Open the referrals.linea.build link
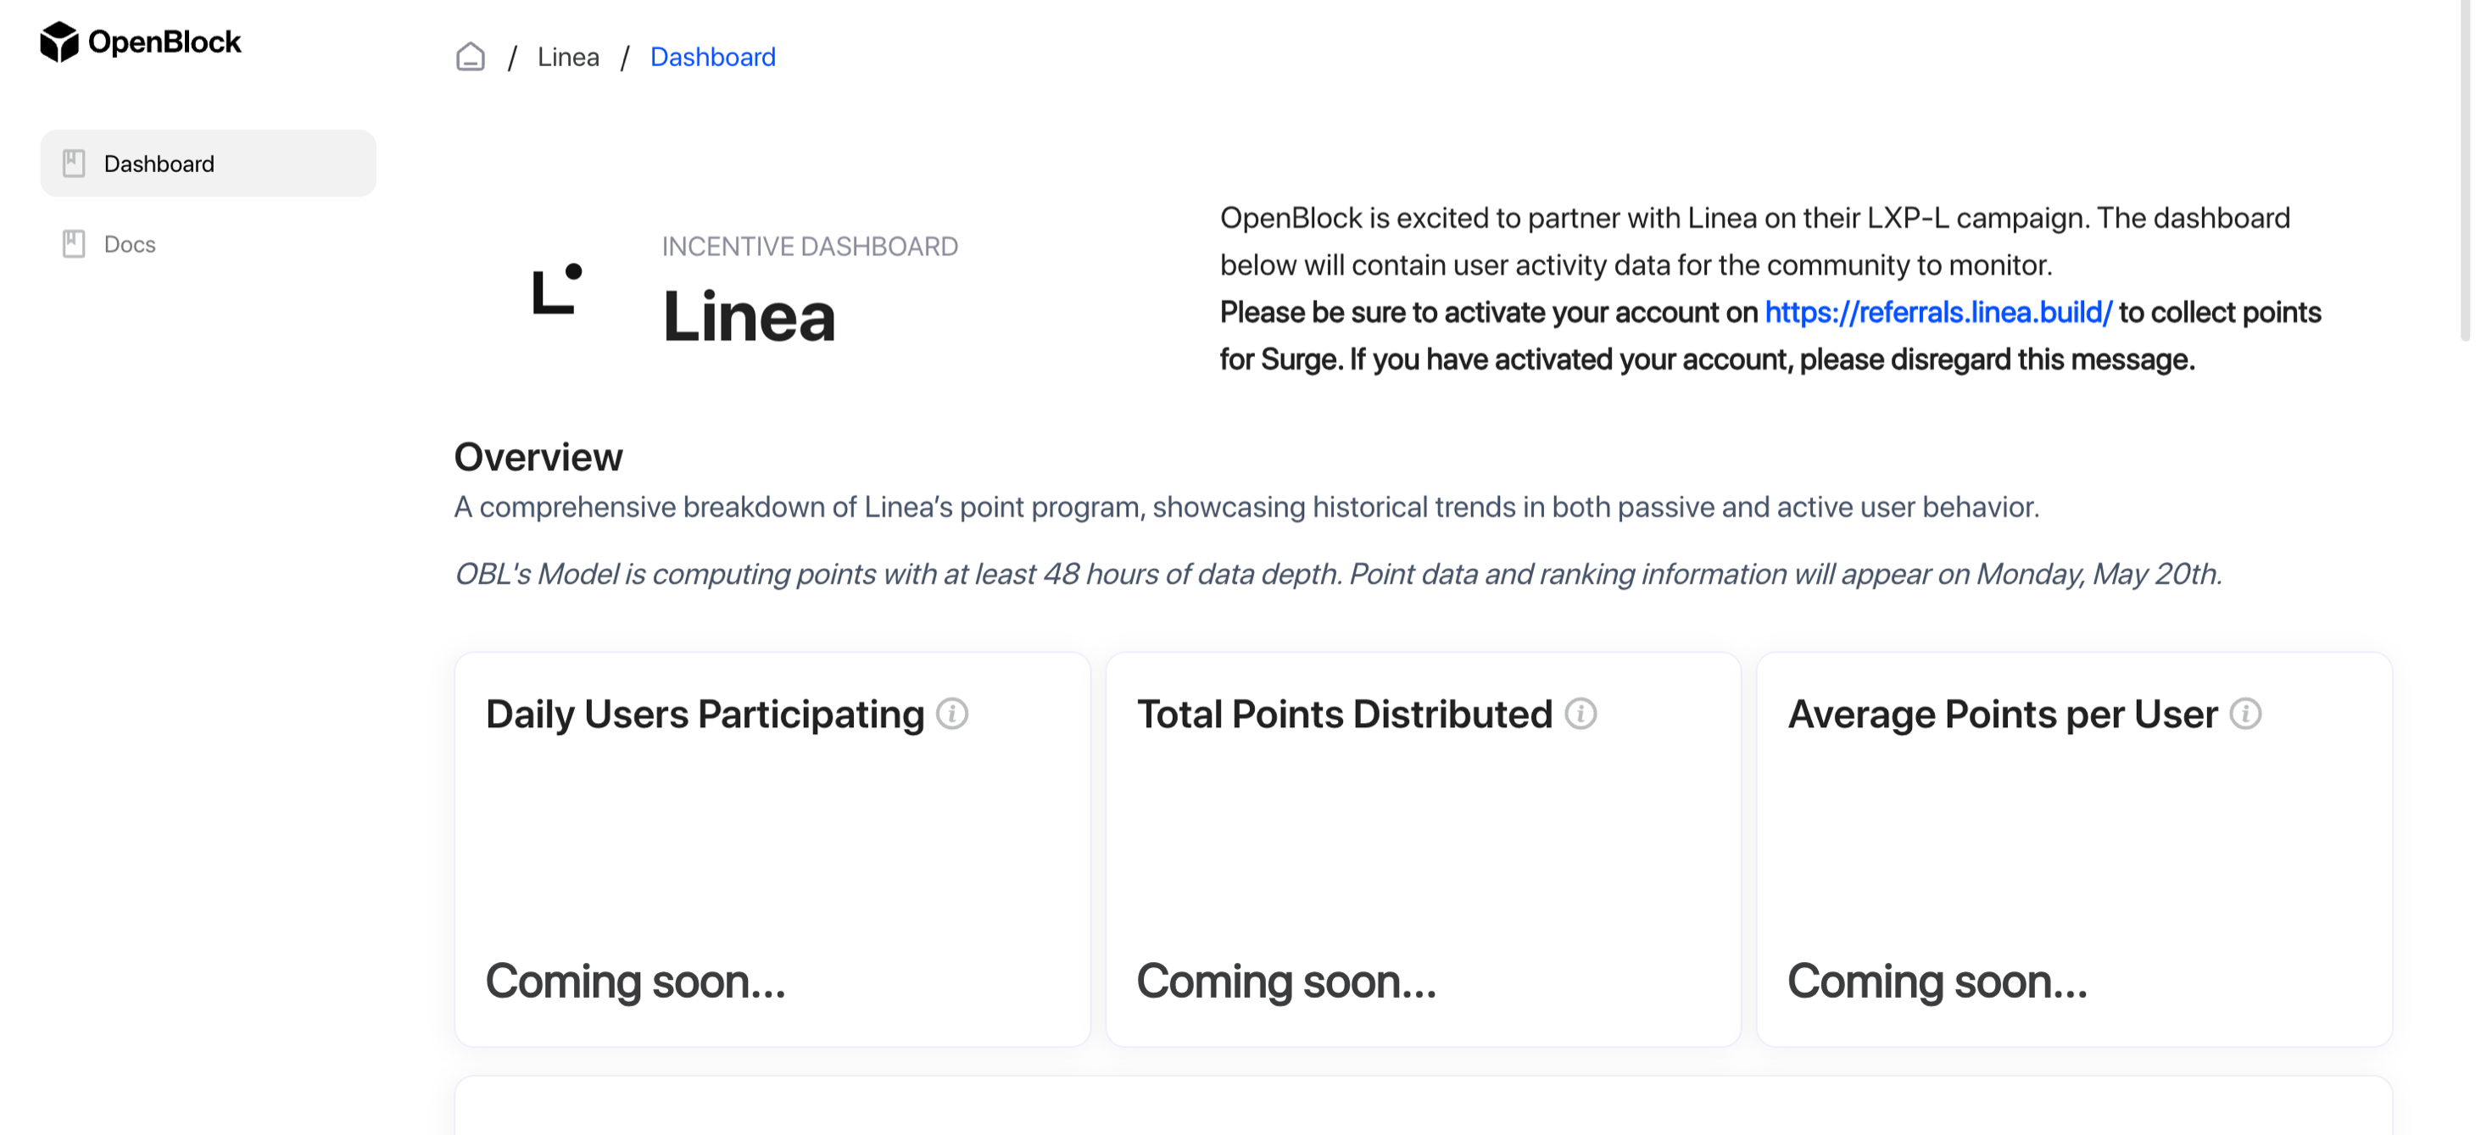The height and width of the screenshot is (1135, 2492). [x=1937, y=312]
